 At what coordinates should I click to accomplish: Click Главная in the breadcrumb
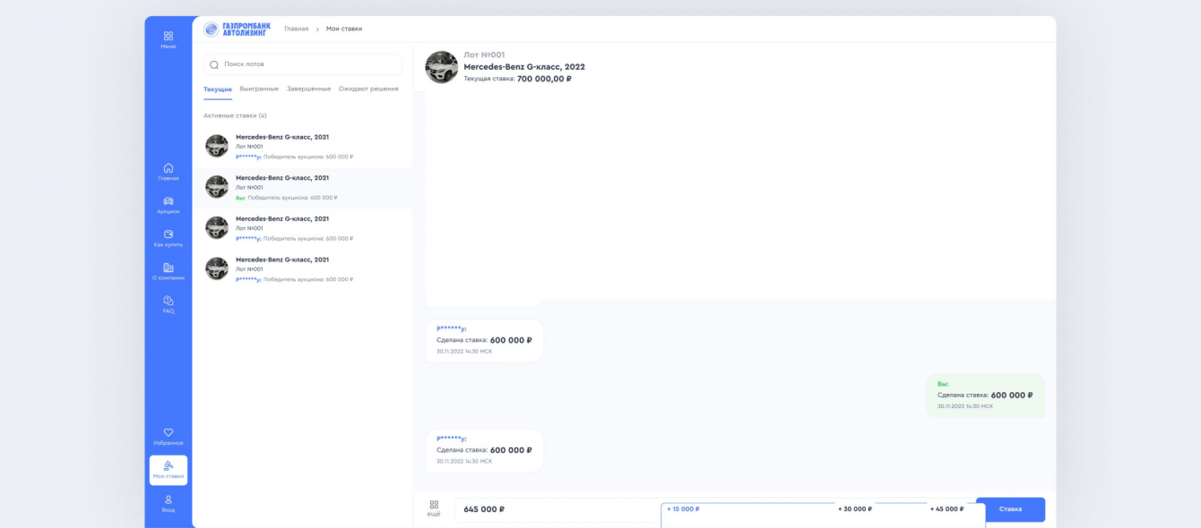[x=296, y=29]
